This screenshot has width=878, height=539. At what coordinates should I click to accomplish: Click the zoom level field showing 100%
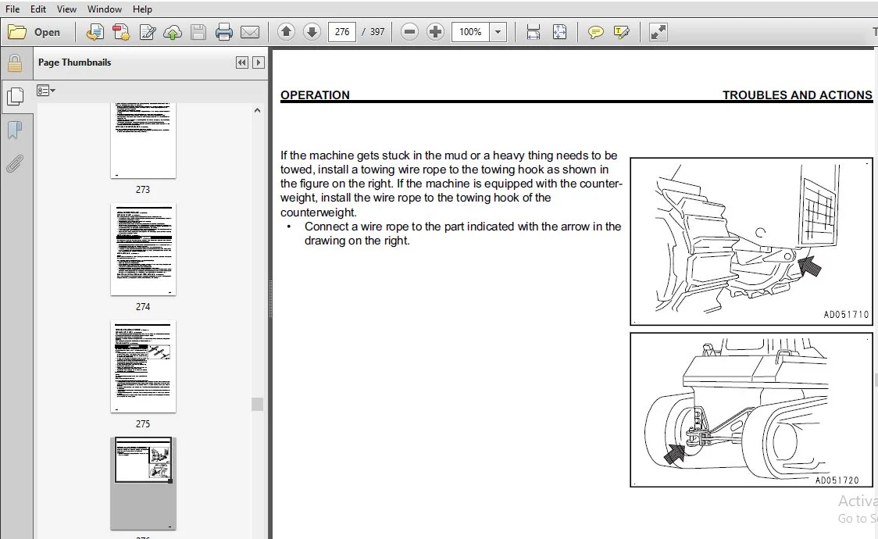point(470,32)
